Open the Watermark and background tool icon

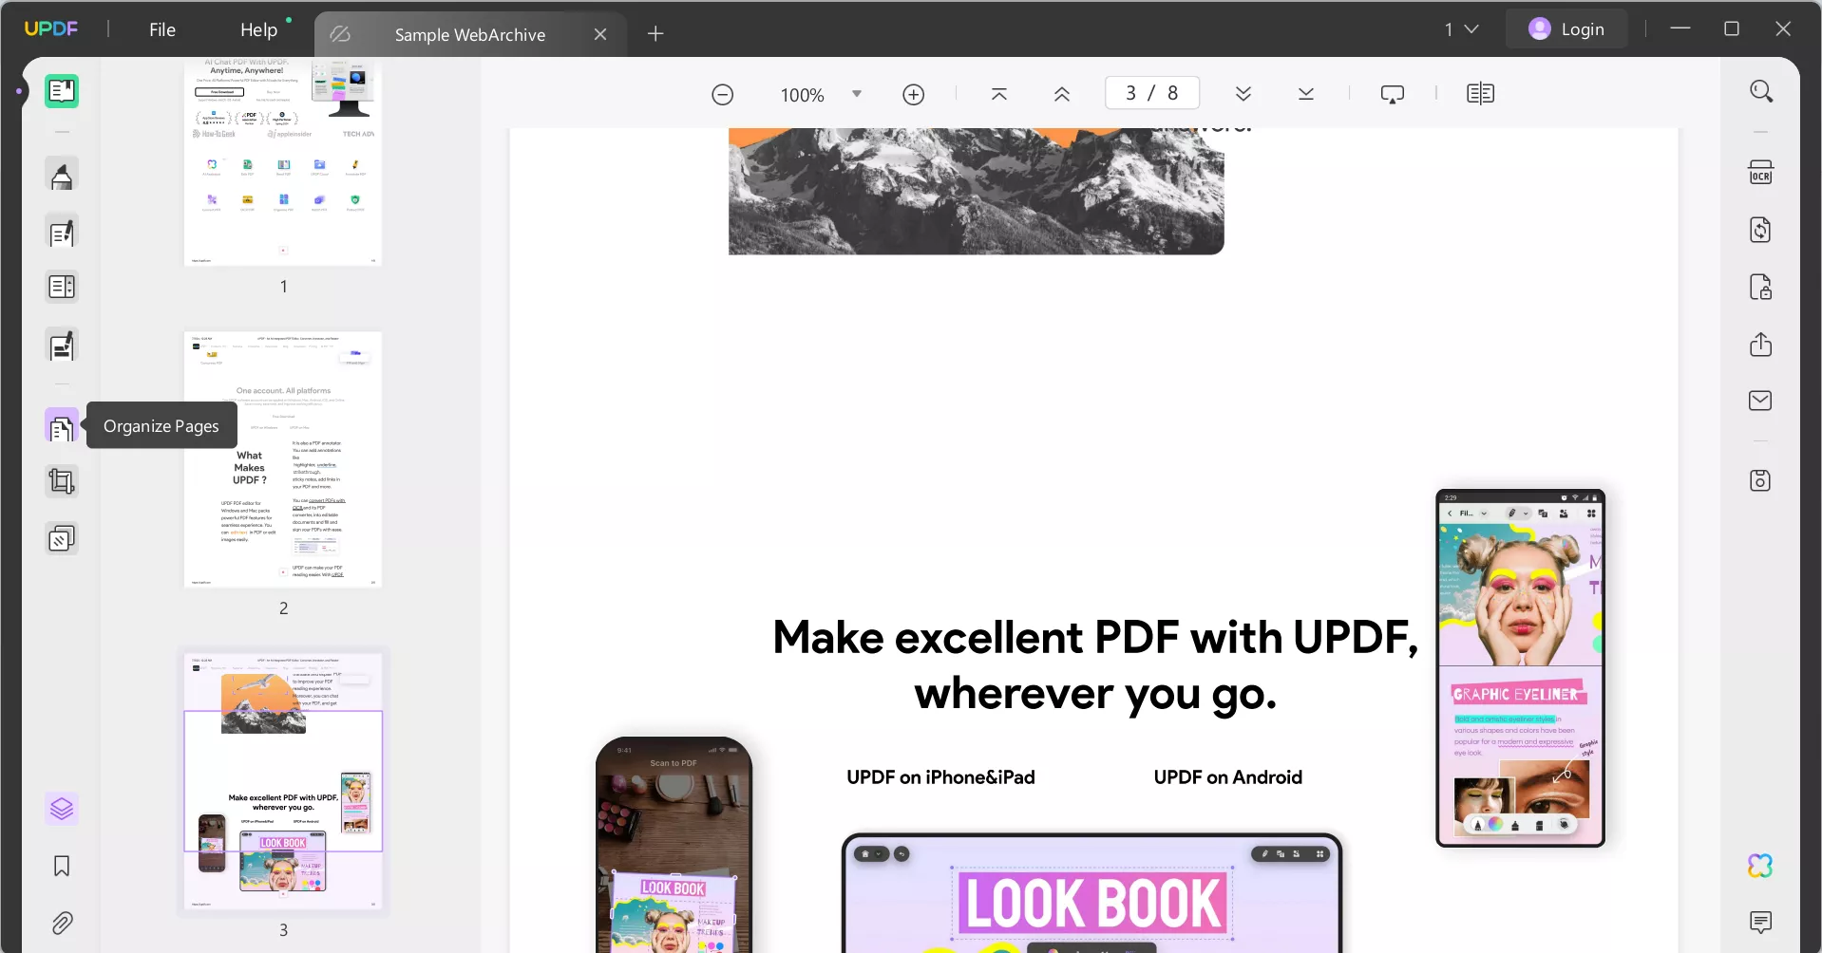coord(62,539)
